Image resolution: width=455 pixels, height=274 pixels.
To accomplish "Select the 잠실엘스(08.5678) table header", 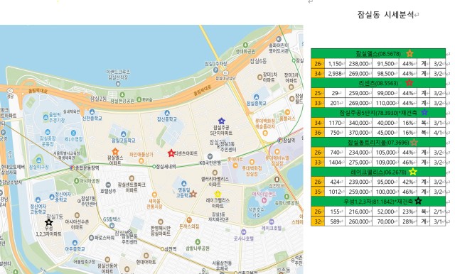I will point(378,53).
